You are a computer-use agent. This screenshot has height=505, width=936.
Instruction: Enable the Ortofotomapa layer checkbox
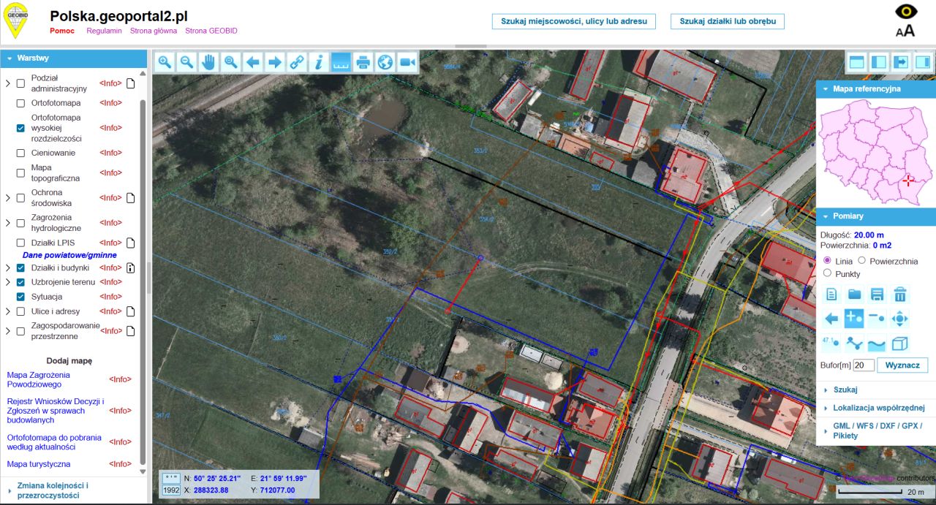pyautogui.click(x=20, y=103)
